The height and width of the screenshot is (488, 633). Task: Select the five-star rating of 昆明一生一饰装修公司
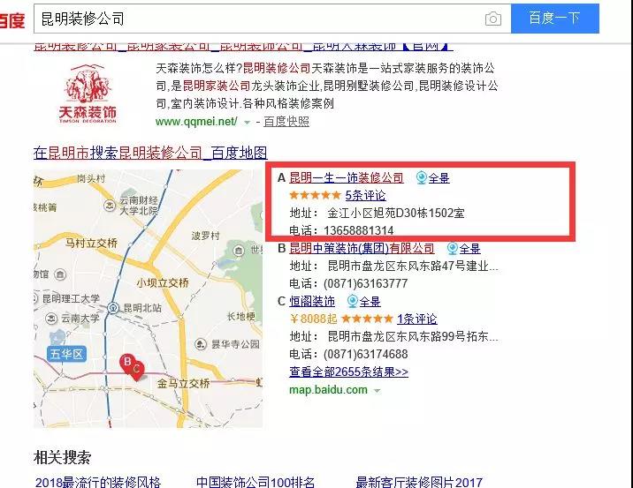tap(316, 195)
